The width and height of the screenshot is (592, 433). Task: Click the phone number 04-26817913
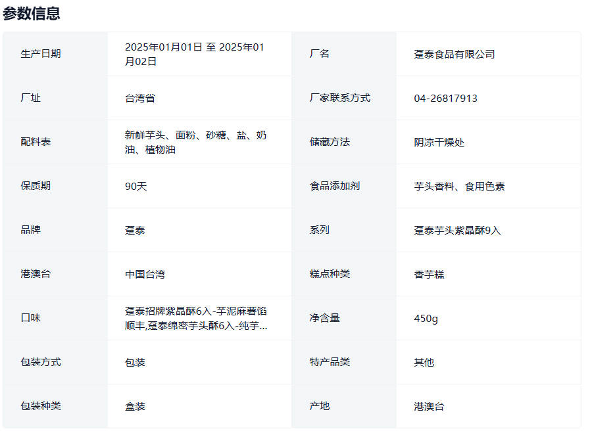click(x=445, y=99)
